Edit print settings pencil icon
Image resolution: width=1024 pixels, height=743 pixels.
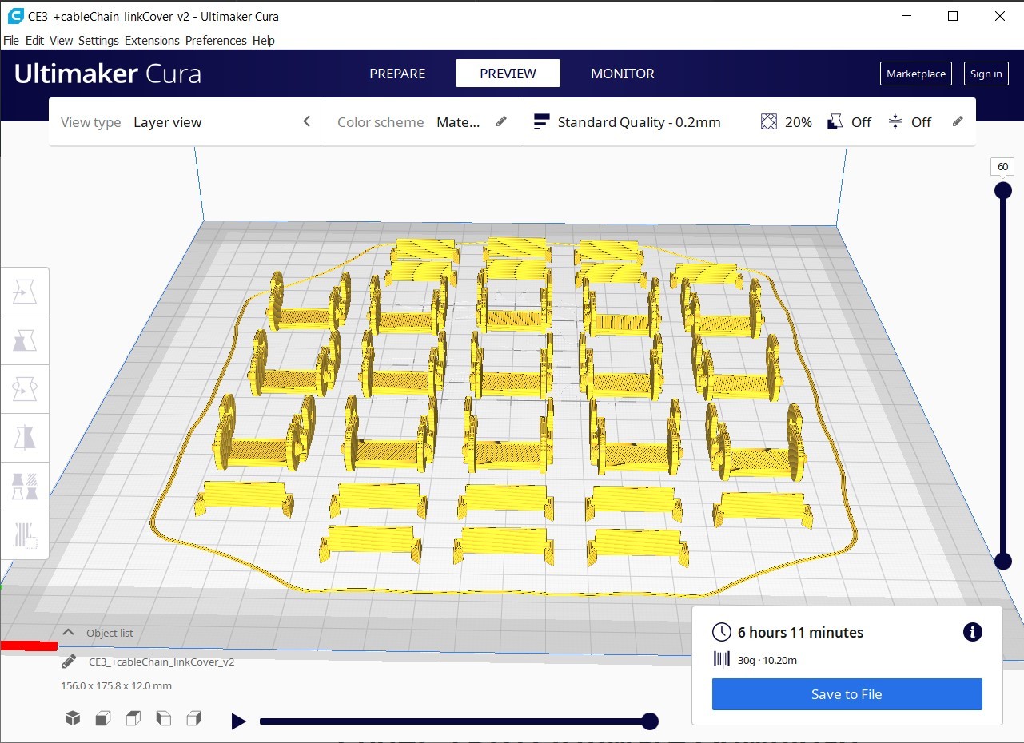[958, 121]
